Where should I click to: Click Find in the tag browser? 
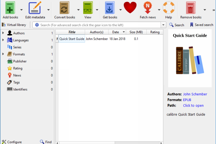46,142
